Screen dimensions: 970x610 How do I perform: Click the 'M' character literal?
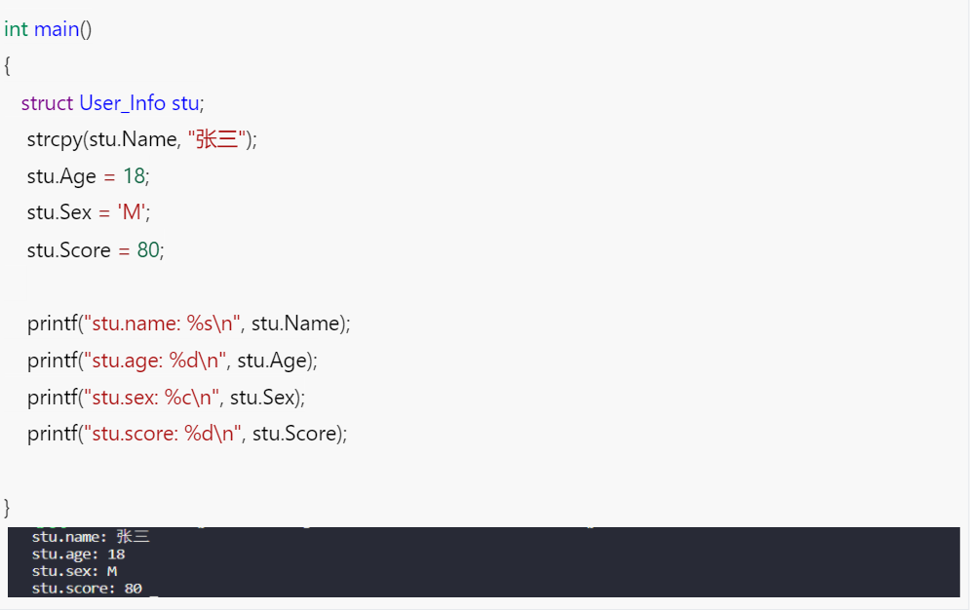tap(131, 213)
